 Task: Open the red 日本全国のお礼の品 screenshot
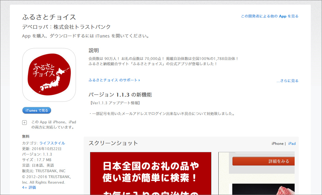[151, 173]
